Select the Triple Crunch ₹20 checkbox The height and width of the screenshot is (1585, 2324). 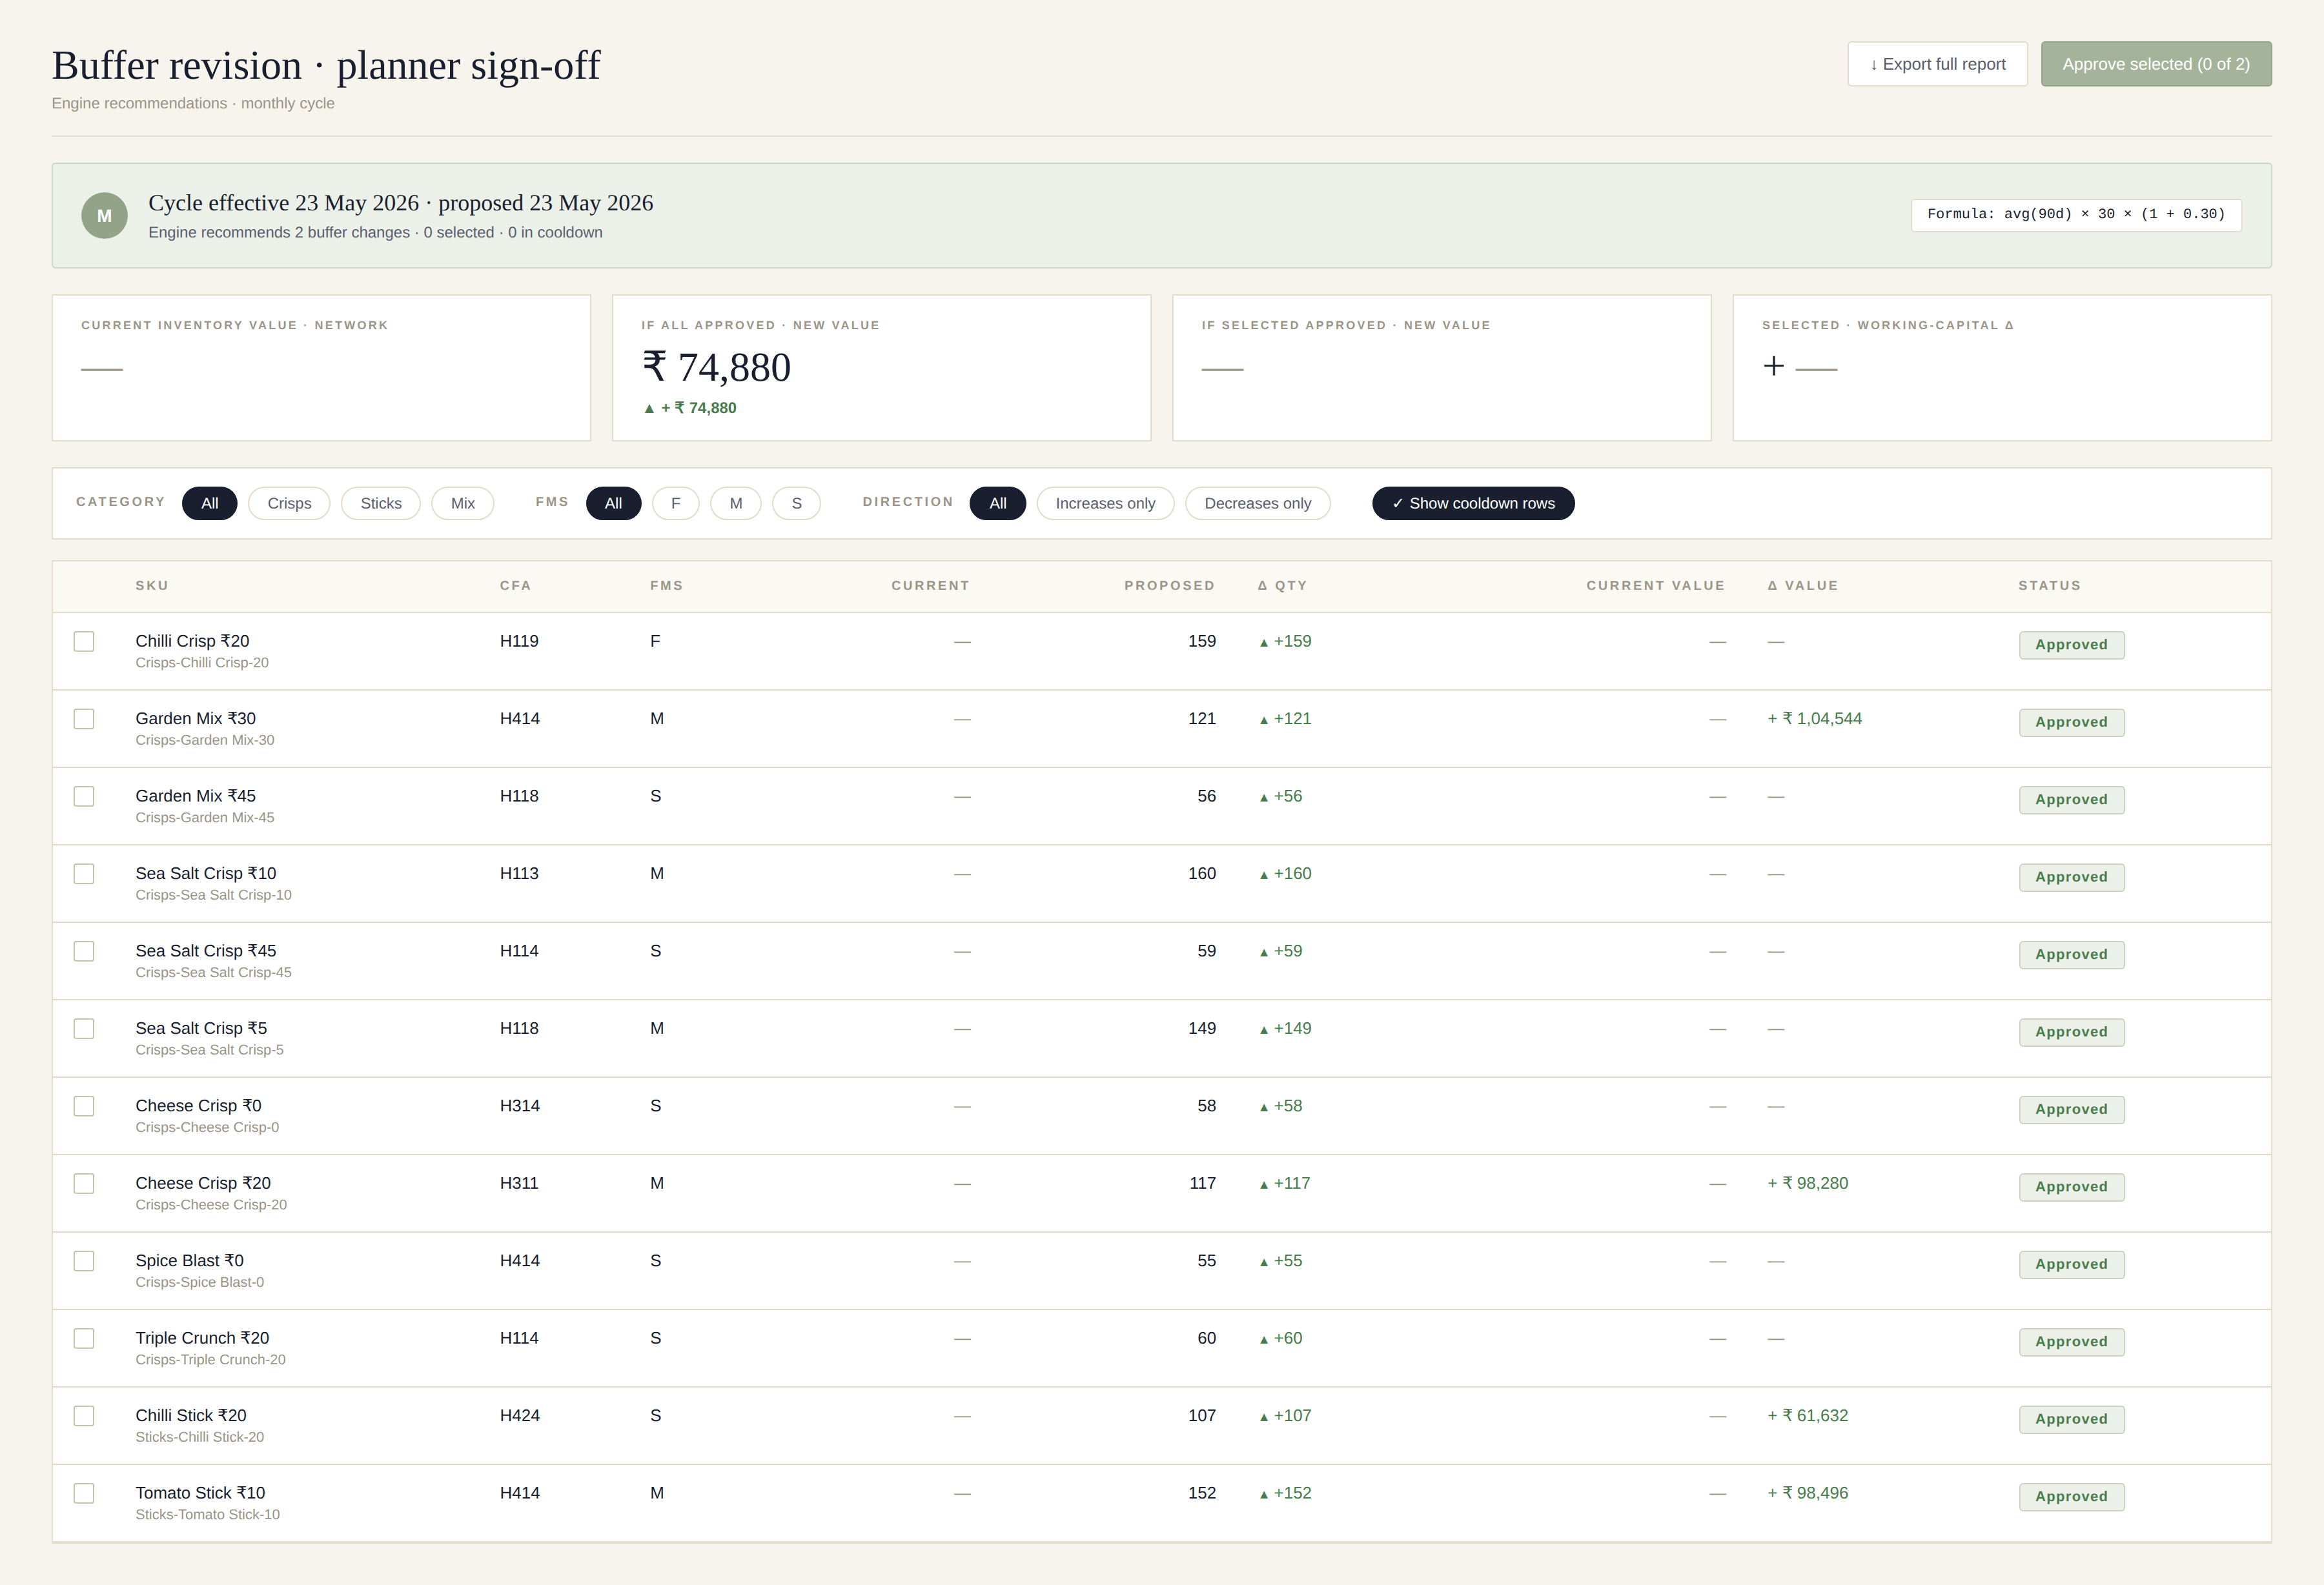(84, 1339)
